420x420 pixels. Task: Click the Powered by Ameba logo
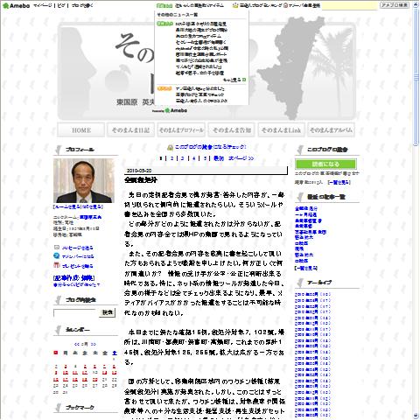(170, 110)
